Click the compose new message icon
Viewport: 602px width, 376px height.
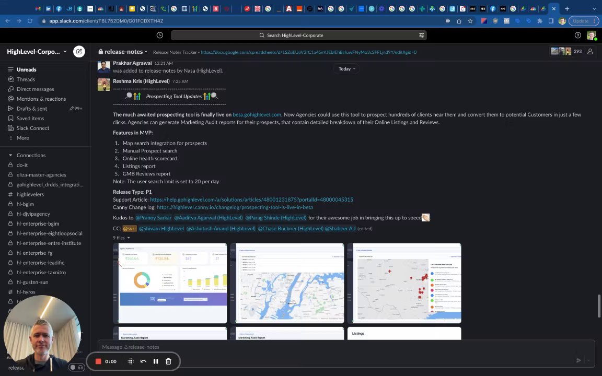pyautogui.click(x=79, y=51)
